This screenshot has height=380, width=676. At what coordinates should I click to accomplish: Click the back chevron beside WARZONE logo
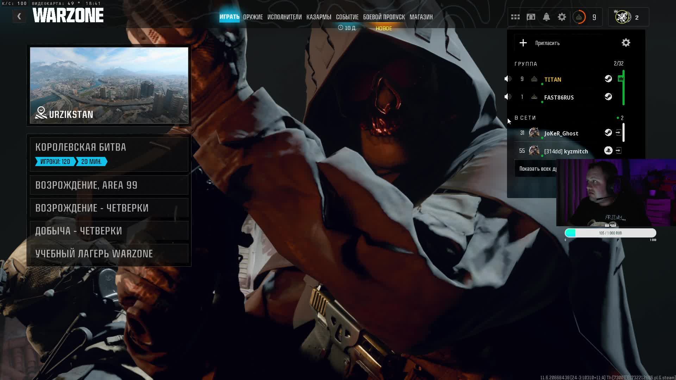click(19, 16)
